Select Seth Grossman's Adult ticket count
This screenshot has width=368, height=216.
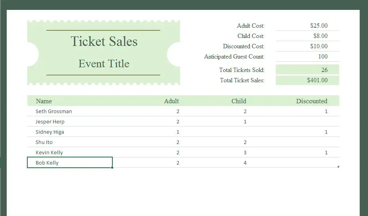[x=178, y=112]
